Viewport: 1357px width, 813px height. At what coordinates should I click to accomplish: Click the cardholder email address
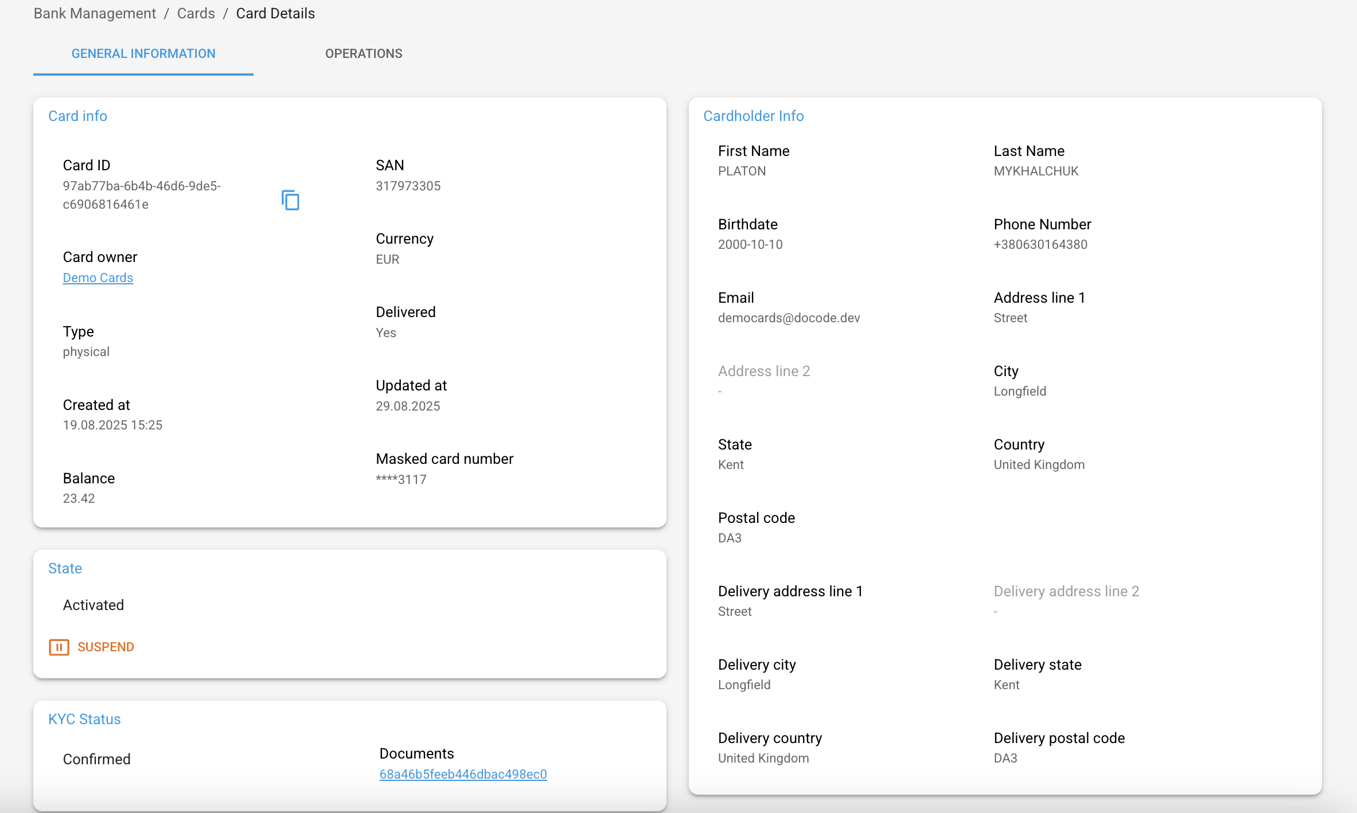789,318
